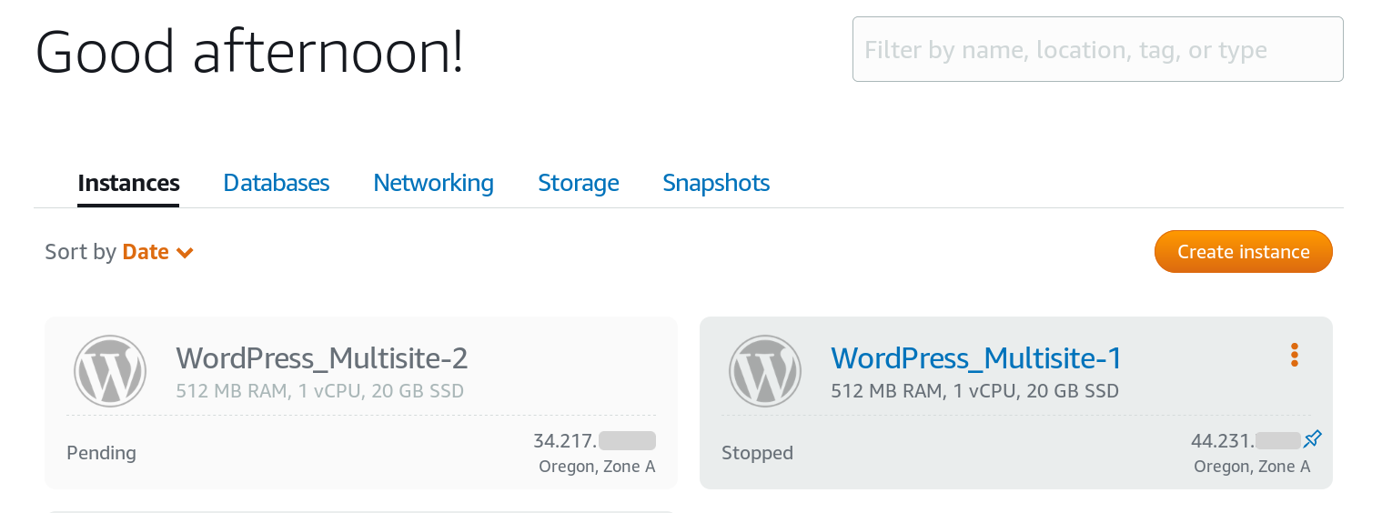Click the WordPress logo on WordPress_Multisite-2 card

[110, 371]
